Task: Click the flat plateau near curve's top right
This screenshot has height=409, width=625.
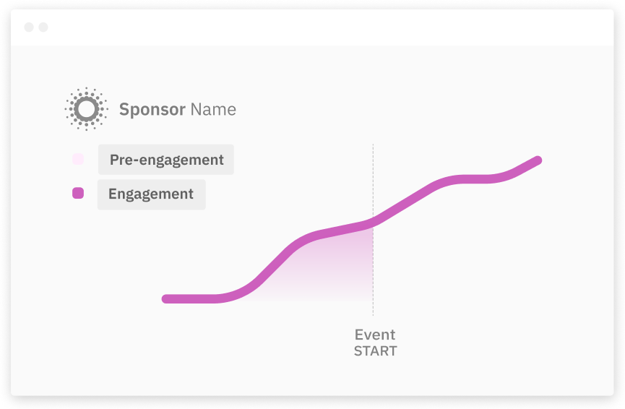Action: tap(474, 179)
